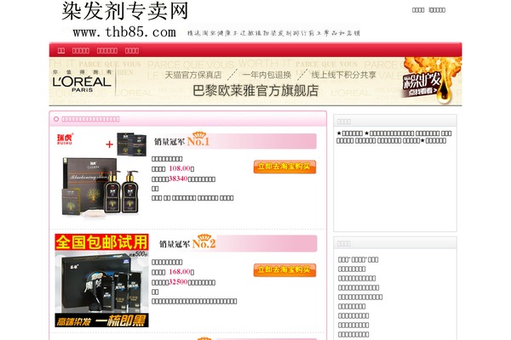Viewport: 511px width, 340px height.
Task: Open the 全国包邮试用 product image
Action: point(101,280)
